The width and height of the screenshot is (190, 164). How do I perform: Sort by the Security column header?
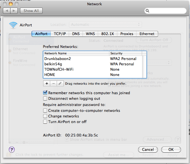(x=125, y=53)
